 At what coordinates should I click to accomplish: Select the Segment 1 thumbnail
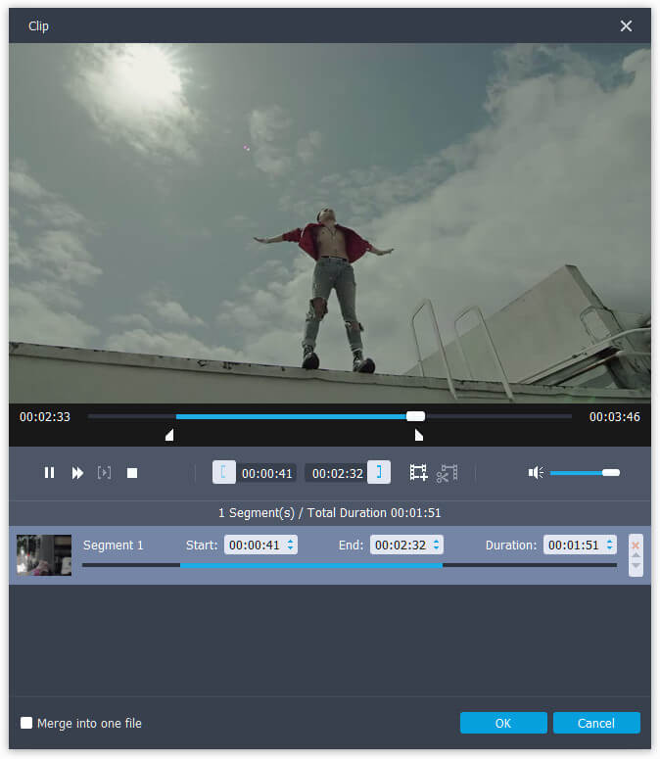pos(44,554)
